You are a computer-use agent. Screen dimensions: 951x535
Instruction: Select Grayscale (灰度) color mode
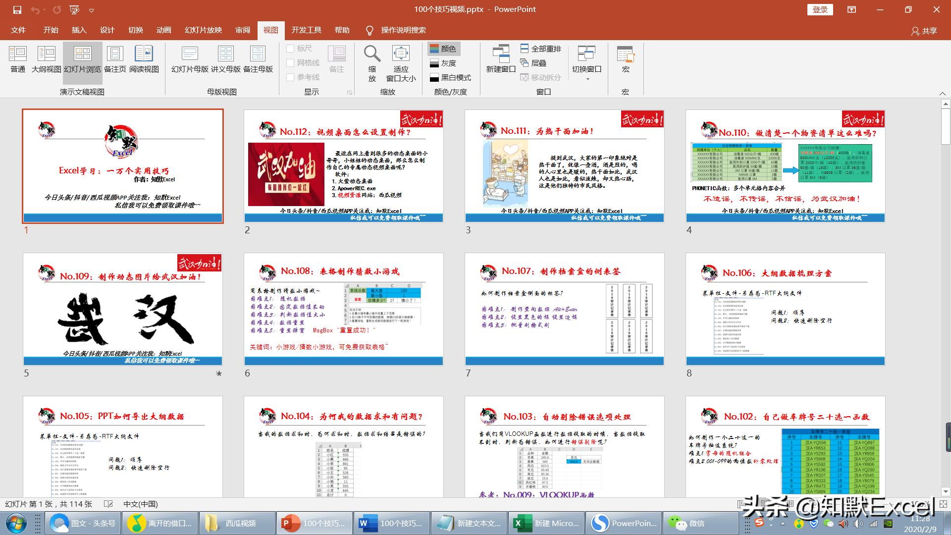pos(443,63)
